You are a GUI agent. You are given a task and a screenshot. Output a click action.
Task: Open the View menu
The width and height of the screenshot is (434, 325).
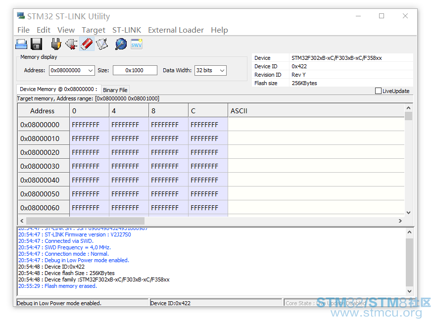(x=66, y=30)
